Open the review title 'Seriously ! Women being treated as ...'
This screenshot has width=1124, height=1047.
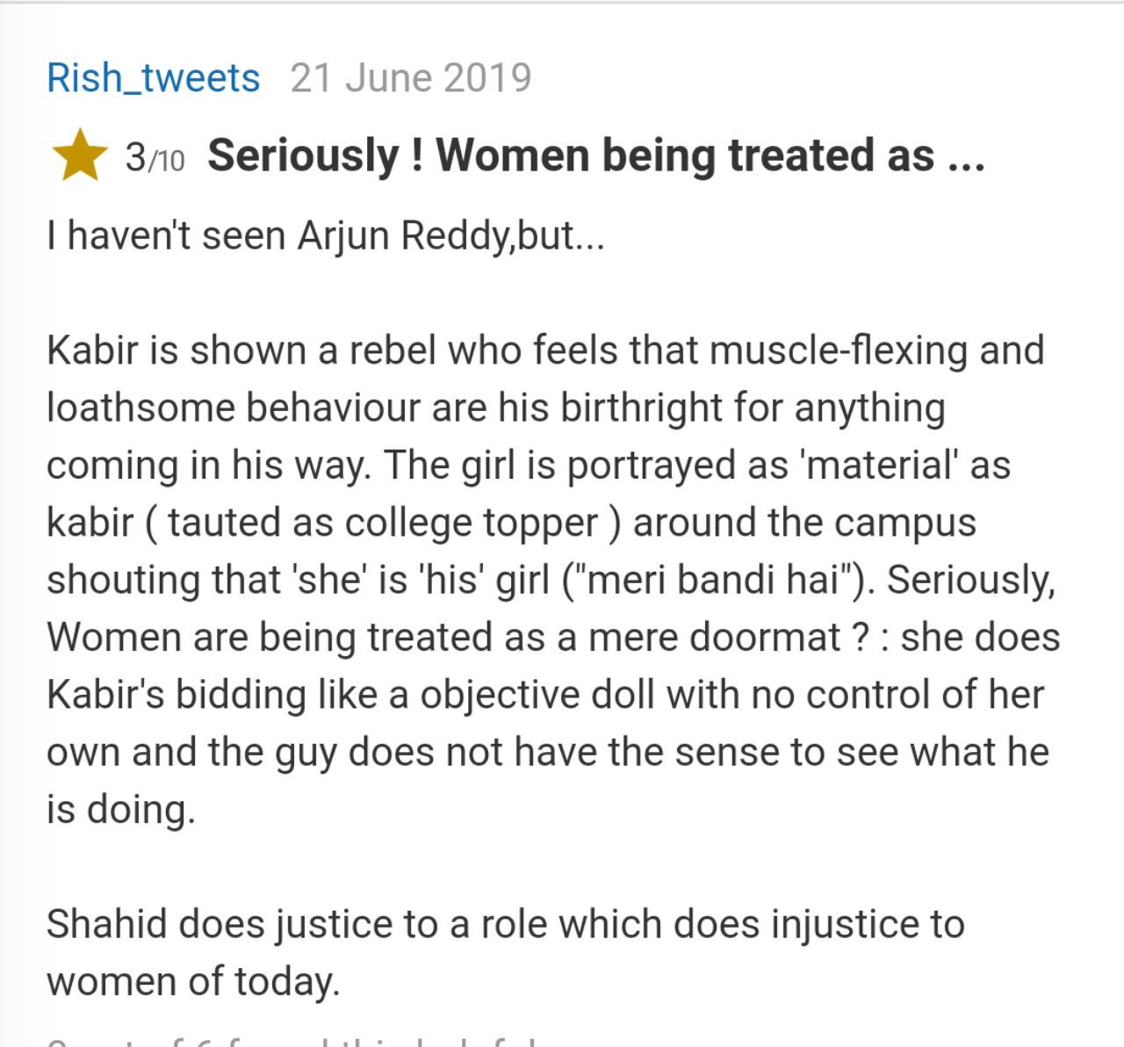point(595,155)
